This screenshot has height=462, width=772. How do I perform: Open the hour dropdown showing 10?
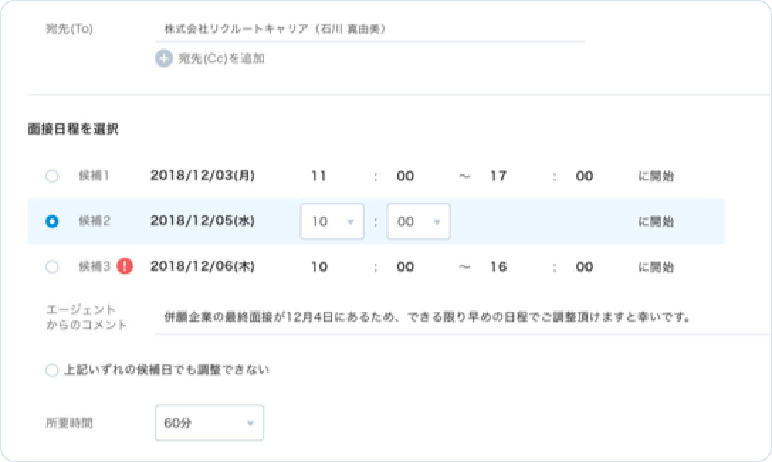pos(332,222)
